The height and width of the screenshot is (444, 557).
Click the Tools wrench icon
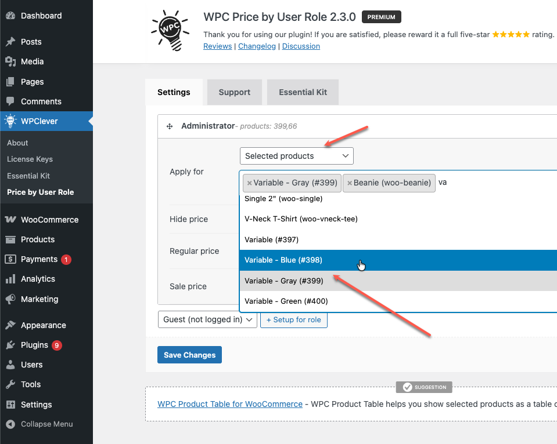(x=10, y=384)
